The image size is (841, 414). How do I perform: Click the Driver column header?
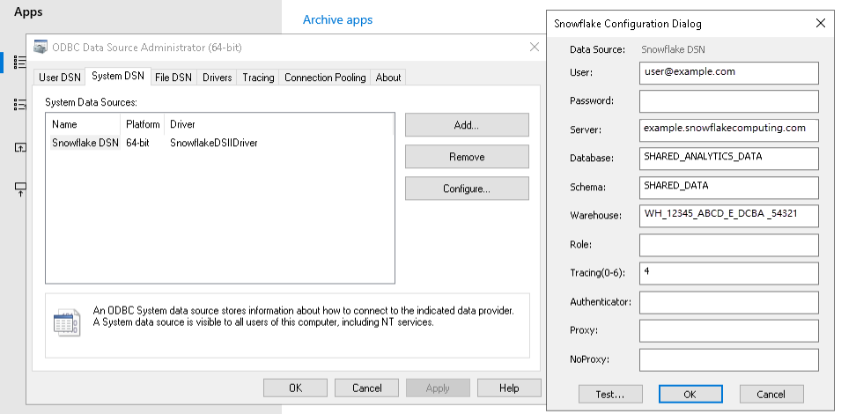click(182, 124)
